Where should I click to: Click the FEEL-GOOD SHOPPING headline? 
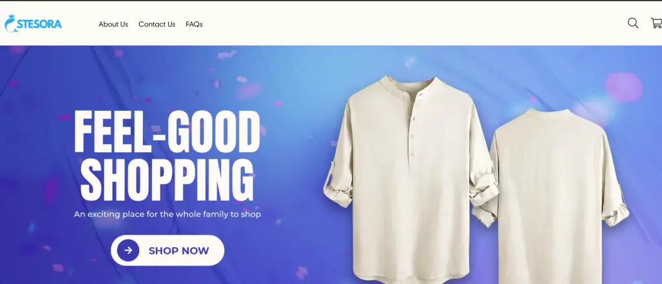point(167,156)
